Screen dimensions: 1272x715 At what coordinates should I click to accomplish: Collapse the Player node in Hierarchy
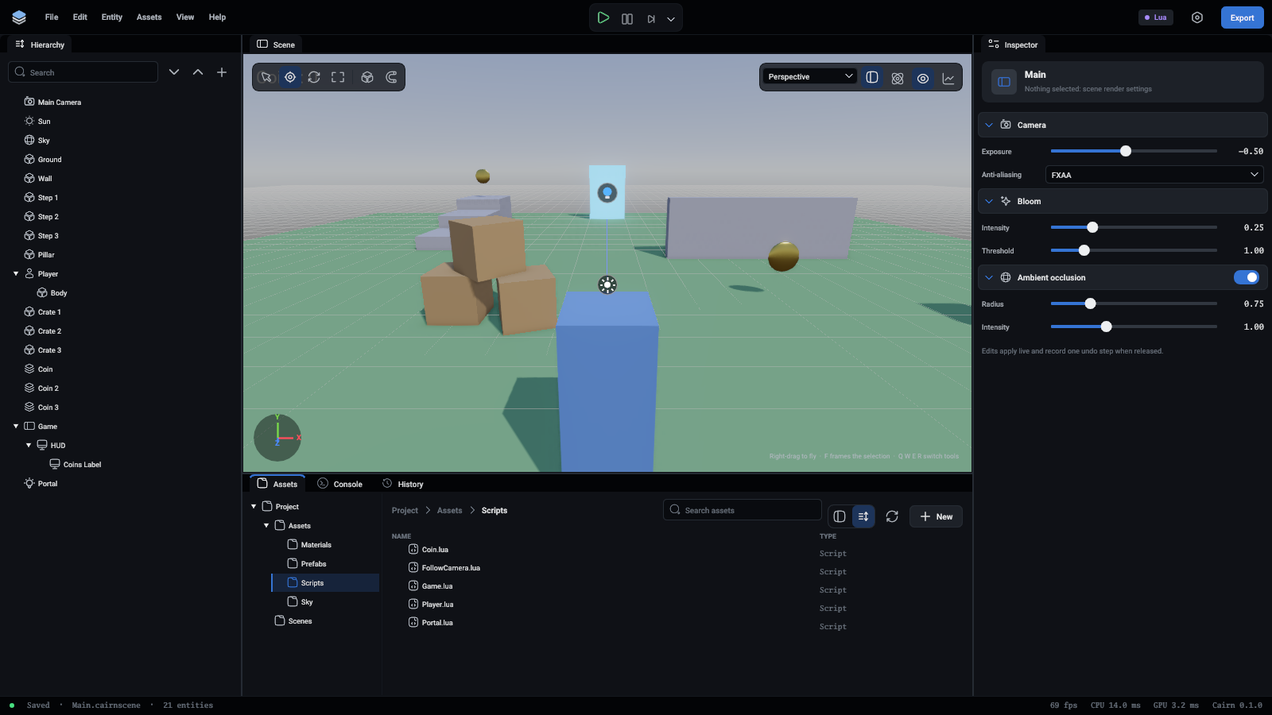pyautogui.click(x=16, y=274)
